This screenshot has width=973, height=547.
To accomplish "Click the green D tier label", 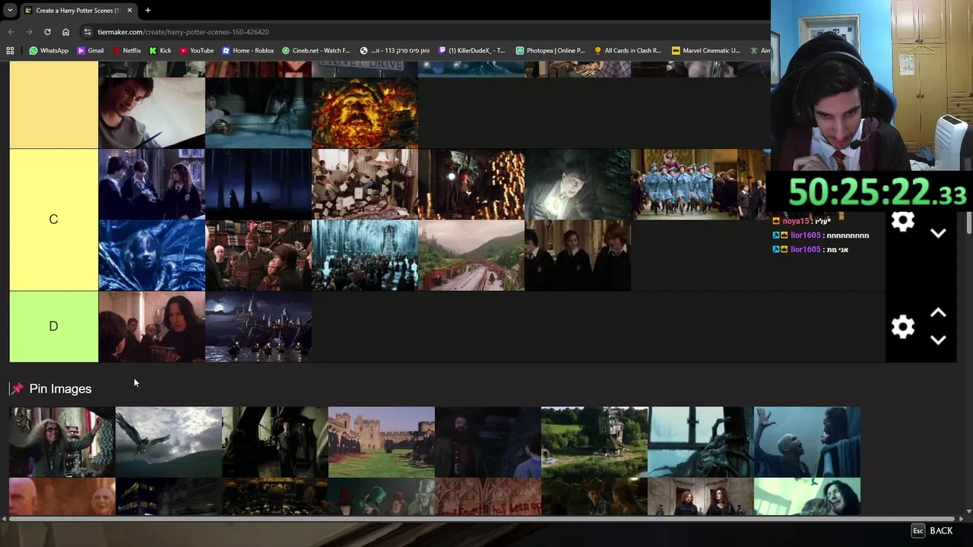I will coord(53,326).
